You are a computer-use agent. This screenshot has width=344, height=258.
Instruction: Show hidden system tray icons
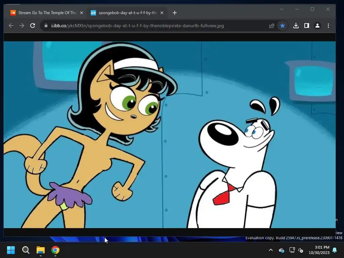pyautogui.click(x=271, y=250)
